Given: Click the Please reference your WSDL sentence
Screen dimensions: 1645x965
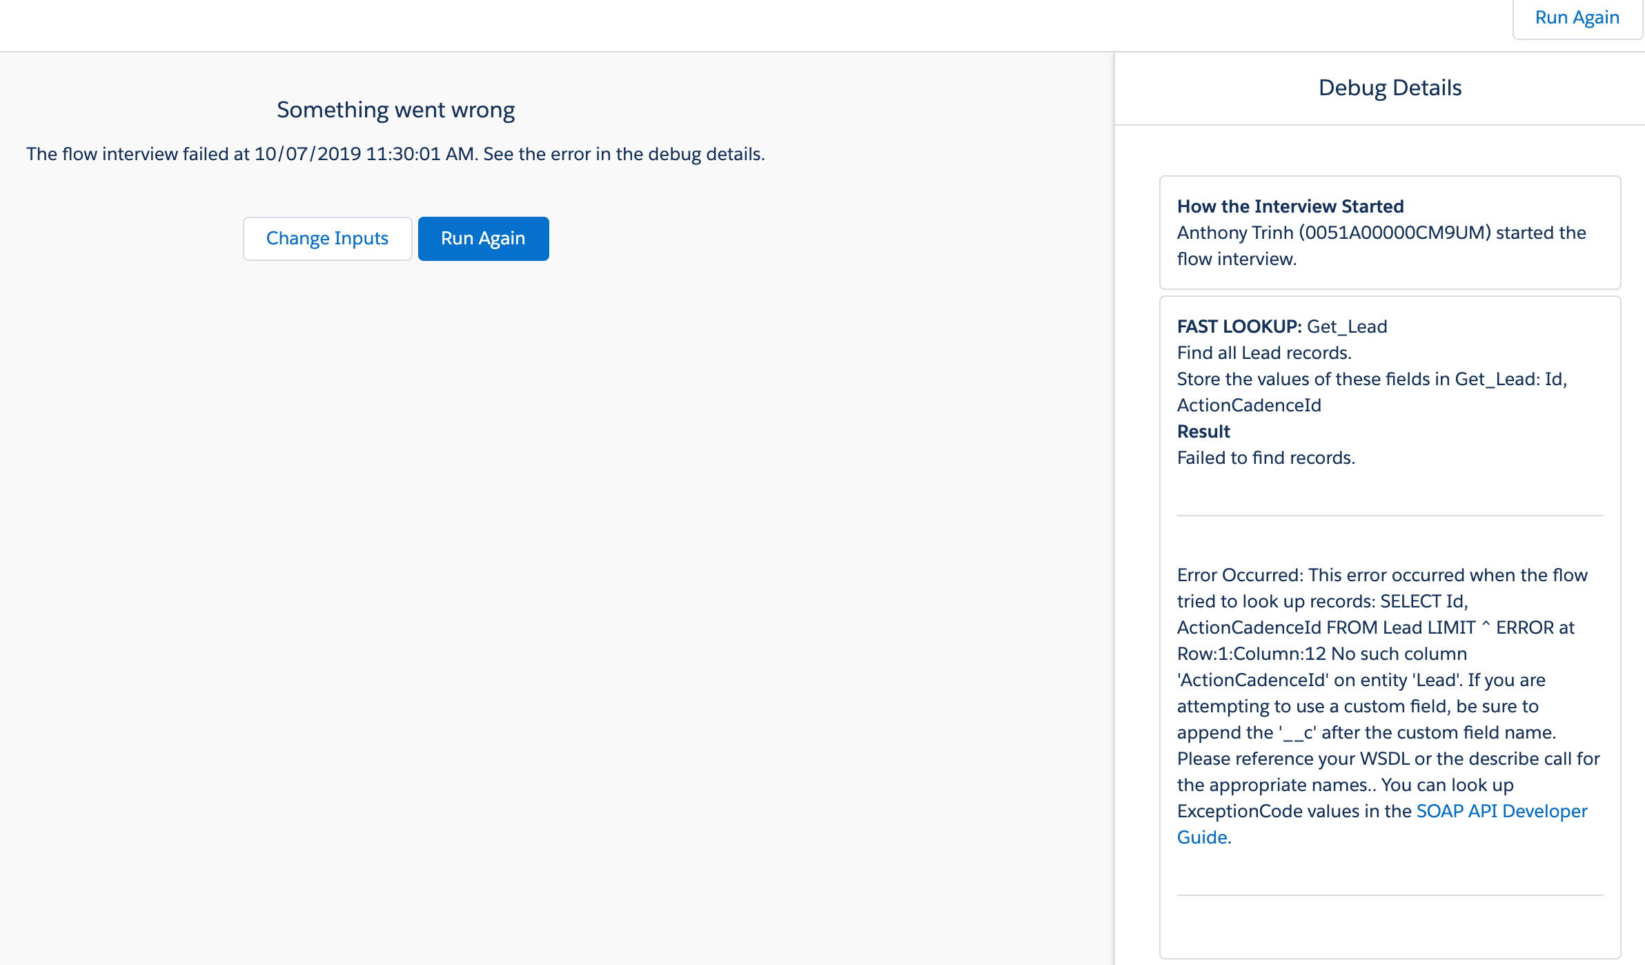Looking at the screenshot, I should coord(1388,759).
